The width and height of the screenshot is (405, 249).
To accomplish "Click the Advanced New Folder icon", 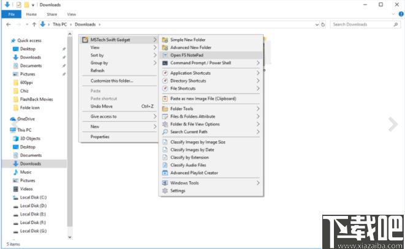I will 165,48.
